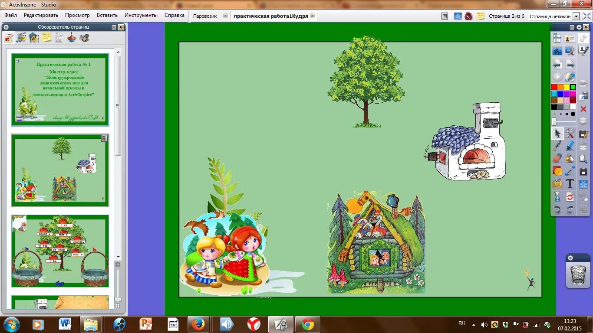Viewport: 593px width, 333px height.
Task: Select page 3 apple tree thumbnail
Action: pos(60,251)
